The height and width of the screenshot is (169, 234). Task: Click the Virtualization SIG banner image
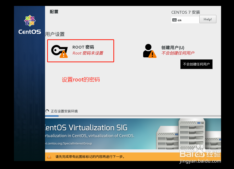(x=133, y=134)
